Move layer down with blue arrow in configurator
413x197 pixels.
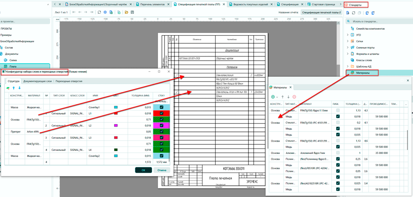pos(19,88)
